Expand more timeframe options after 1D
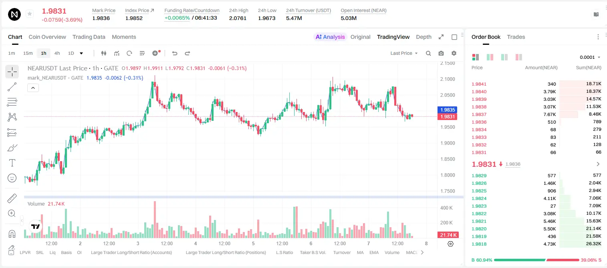 point(81,53)
